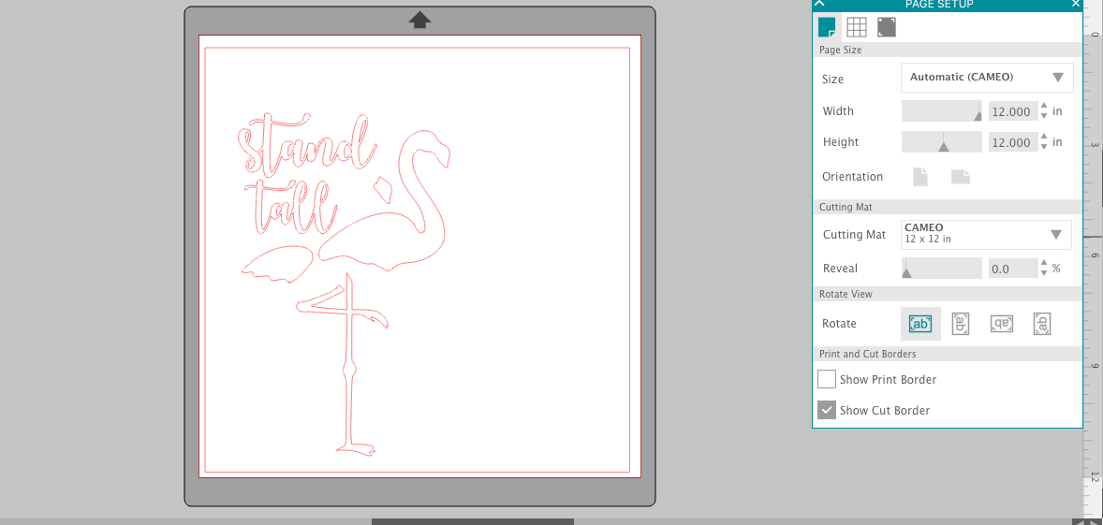Click the Width value field 12.000
Image resolution: width=1103 pixels, height=525 pixels.
[x=1013, y=111]
